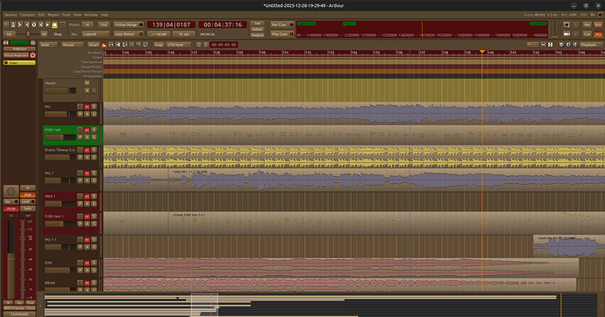Open the Region menu
605x317 pixels.
[x=53, y=15]
